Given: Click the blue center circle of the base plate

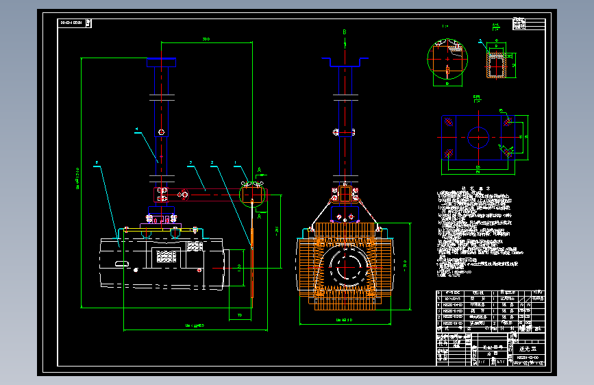Looking at the screenshot, I should 478,138.
